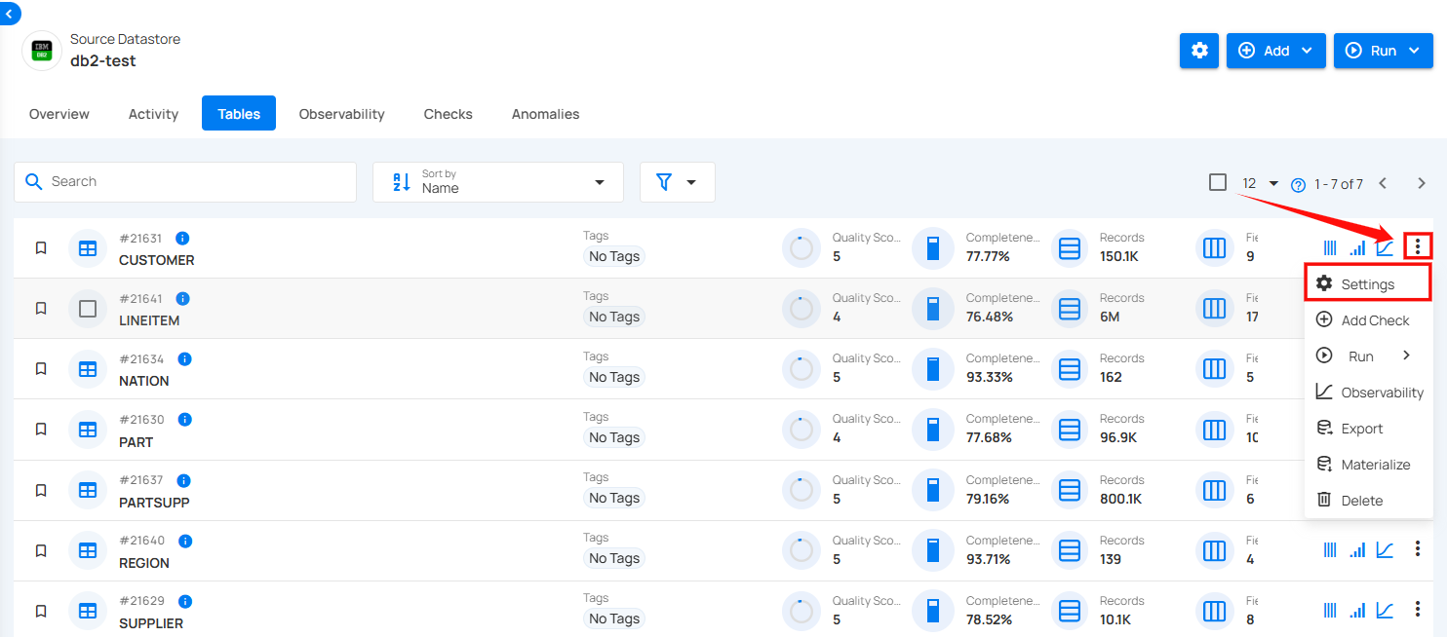Viewport: 1447px width, 637px height.
Task: Click the gear settings button beside Add
Action: click(x=1198, y=51)
